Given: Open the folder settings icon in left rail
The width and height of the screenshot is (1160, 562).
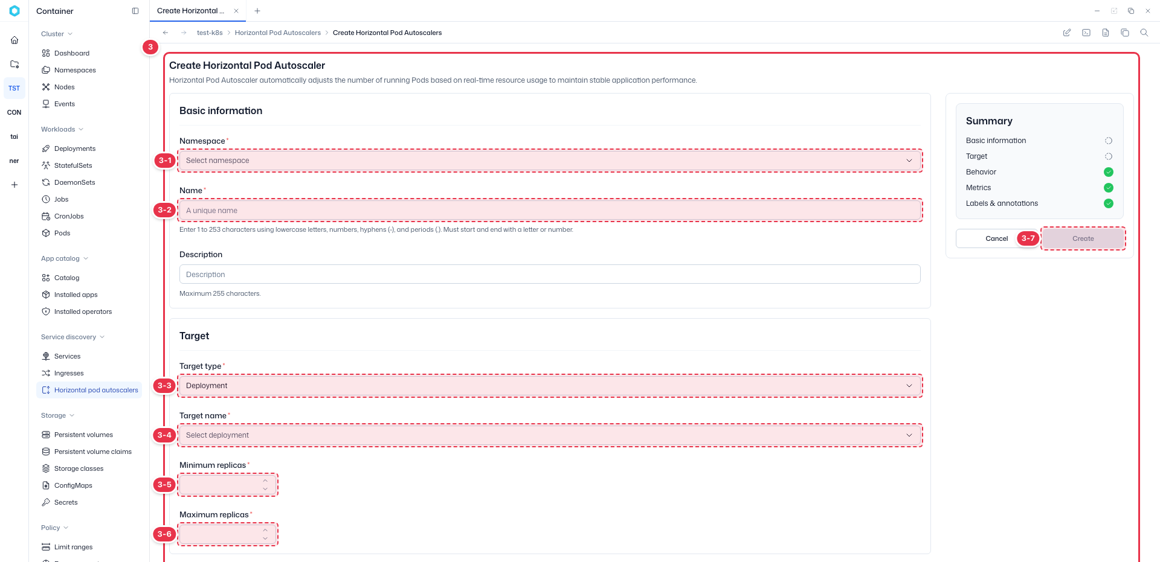Looking at the screenshot, I should point(14,64).
